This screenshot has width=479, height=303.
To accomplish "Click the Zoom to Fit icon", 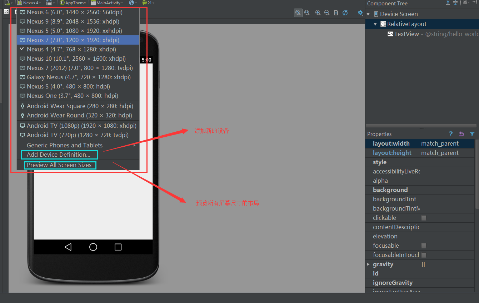I will pyautogui.click(x=298, y=13).
